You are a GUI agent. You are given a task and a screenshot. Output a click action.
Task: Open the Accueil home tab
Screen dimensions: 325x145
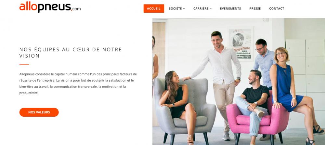(154, 8)
